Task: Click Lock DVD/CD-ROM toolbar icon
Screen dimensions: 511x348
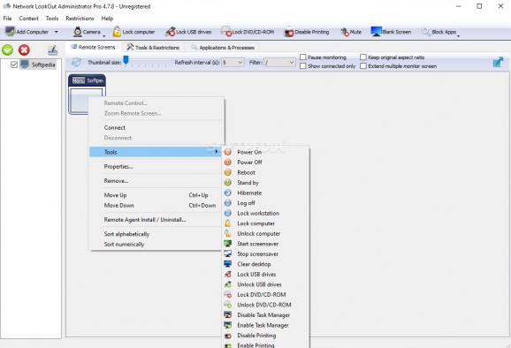Action: pos(225,32)
